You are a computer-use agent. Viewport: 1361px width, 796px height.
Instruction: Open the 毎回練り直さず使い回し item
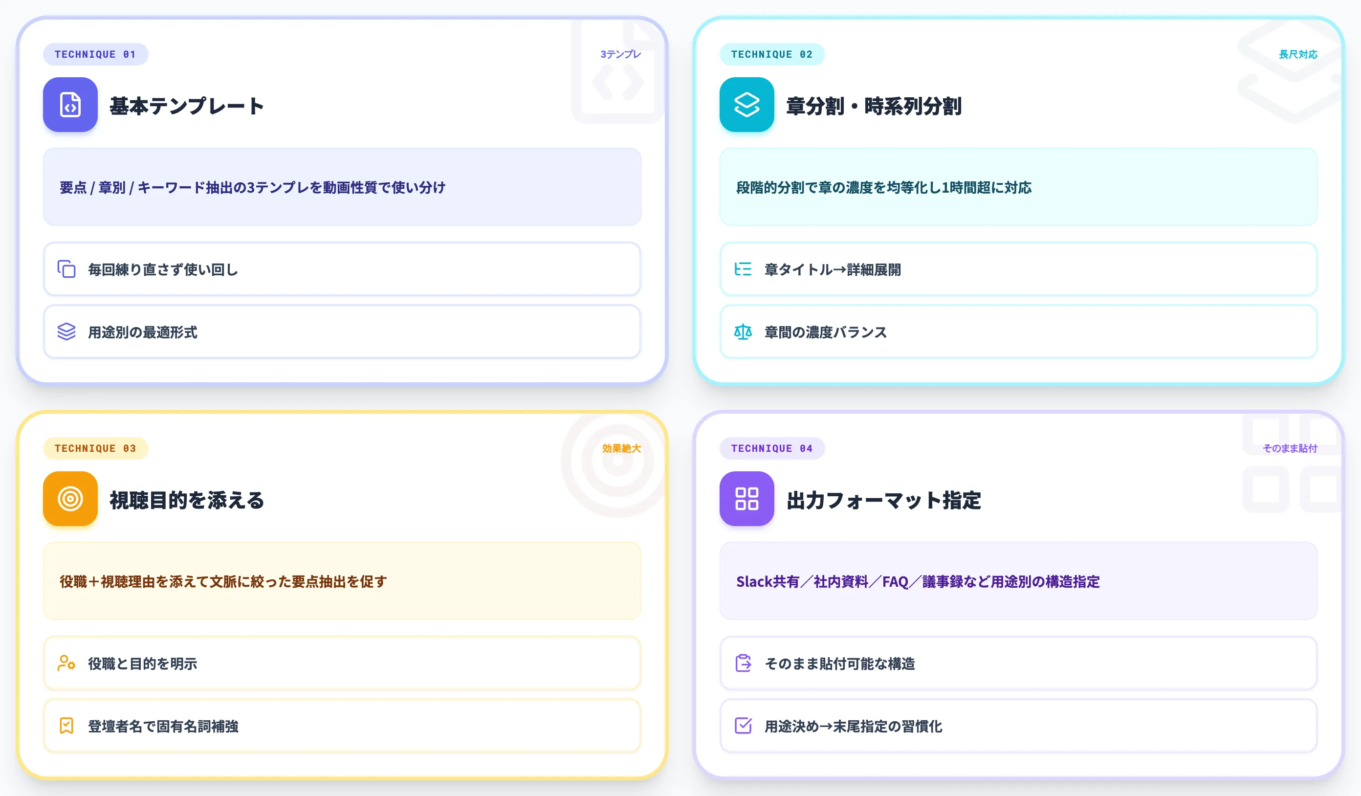point(342,269)
